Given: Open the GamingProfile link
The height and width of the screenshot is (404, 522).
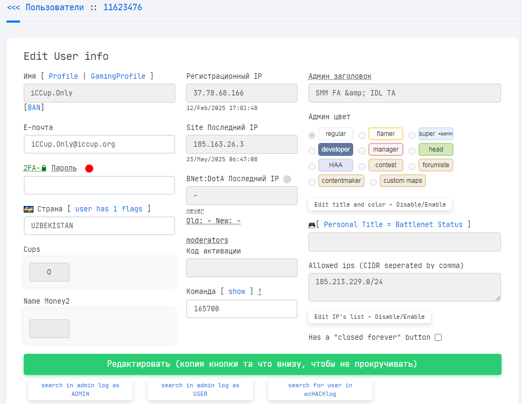Looking at the screenshot, I should pos(118,76).
